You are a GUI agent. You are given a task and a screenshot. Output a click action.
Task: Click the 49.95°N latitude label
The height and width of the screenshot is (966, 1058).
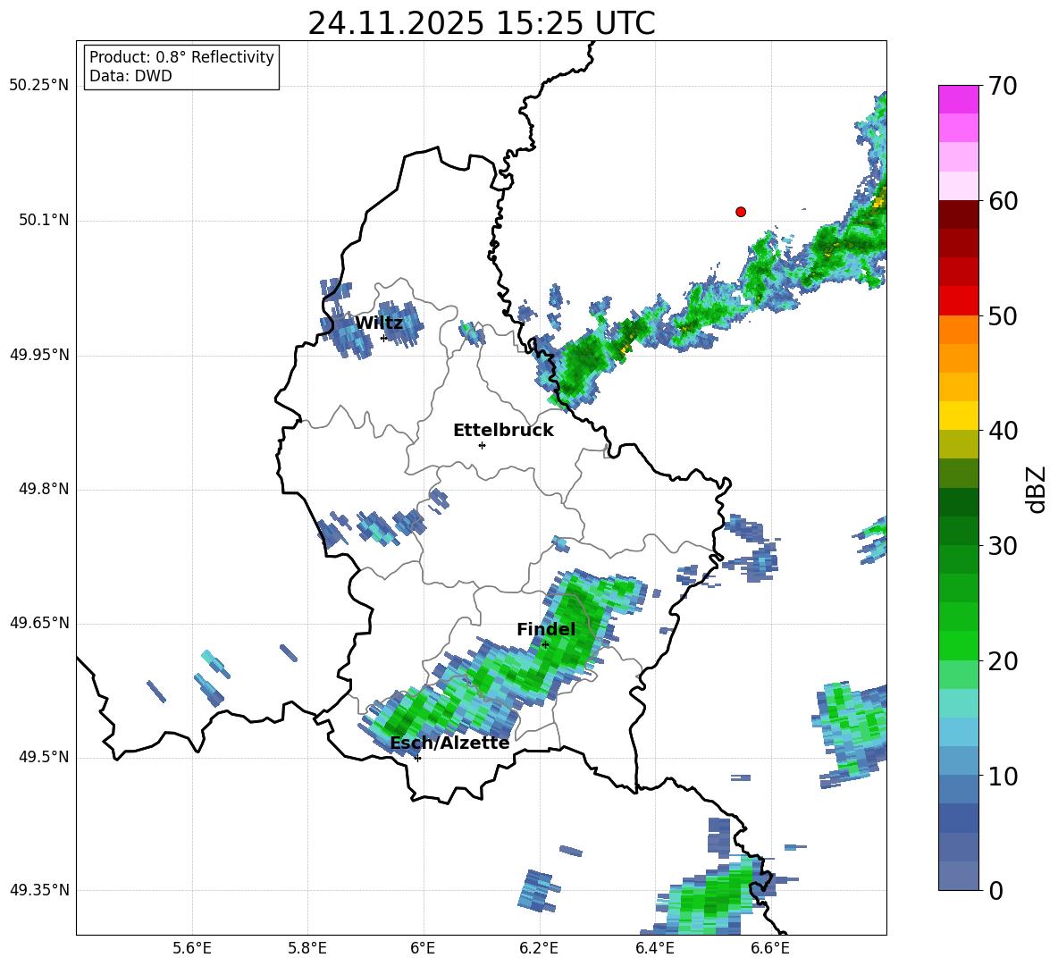pyautogui.click(x=39, y=355)
